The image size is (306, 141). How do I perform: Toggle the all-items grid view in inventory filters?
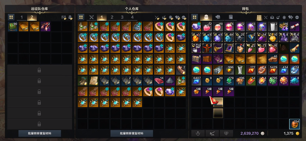259,17
